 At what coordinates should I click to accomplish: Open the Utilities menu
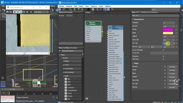point(108,6)
